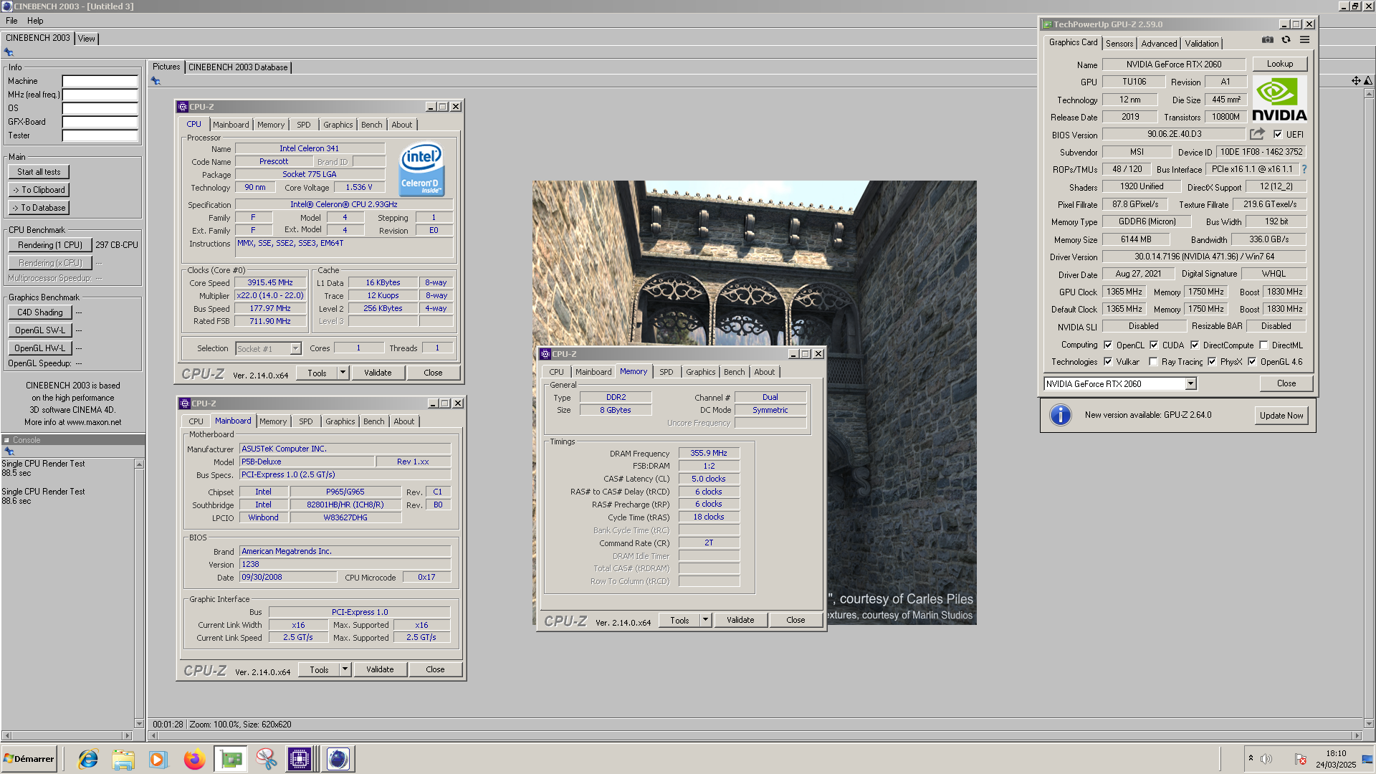Click the info icon in GPU-Z update bar
Screen dimensions: 1376x774
point(1060,415)
